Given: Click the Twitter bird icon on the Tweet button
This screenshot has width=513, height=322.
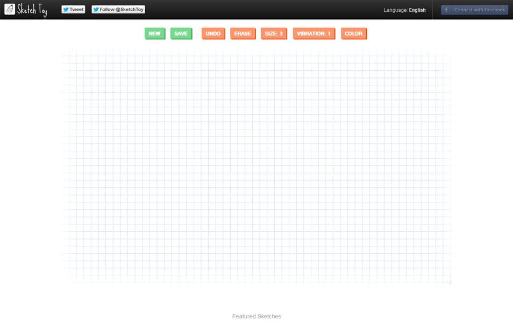Looking at the screenshot, I should click(65, 9).
